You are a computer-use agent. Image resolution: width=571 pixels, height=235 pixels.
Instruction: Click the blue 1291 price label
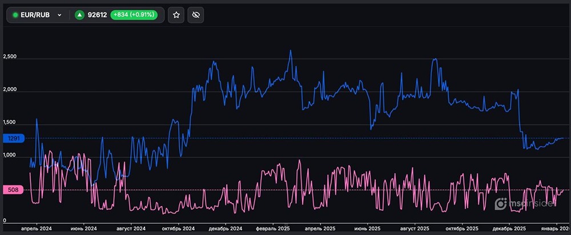coord(13,138)
